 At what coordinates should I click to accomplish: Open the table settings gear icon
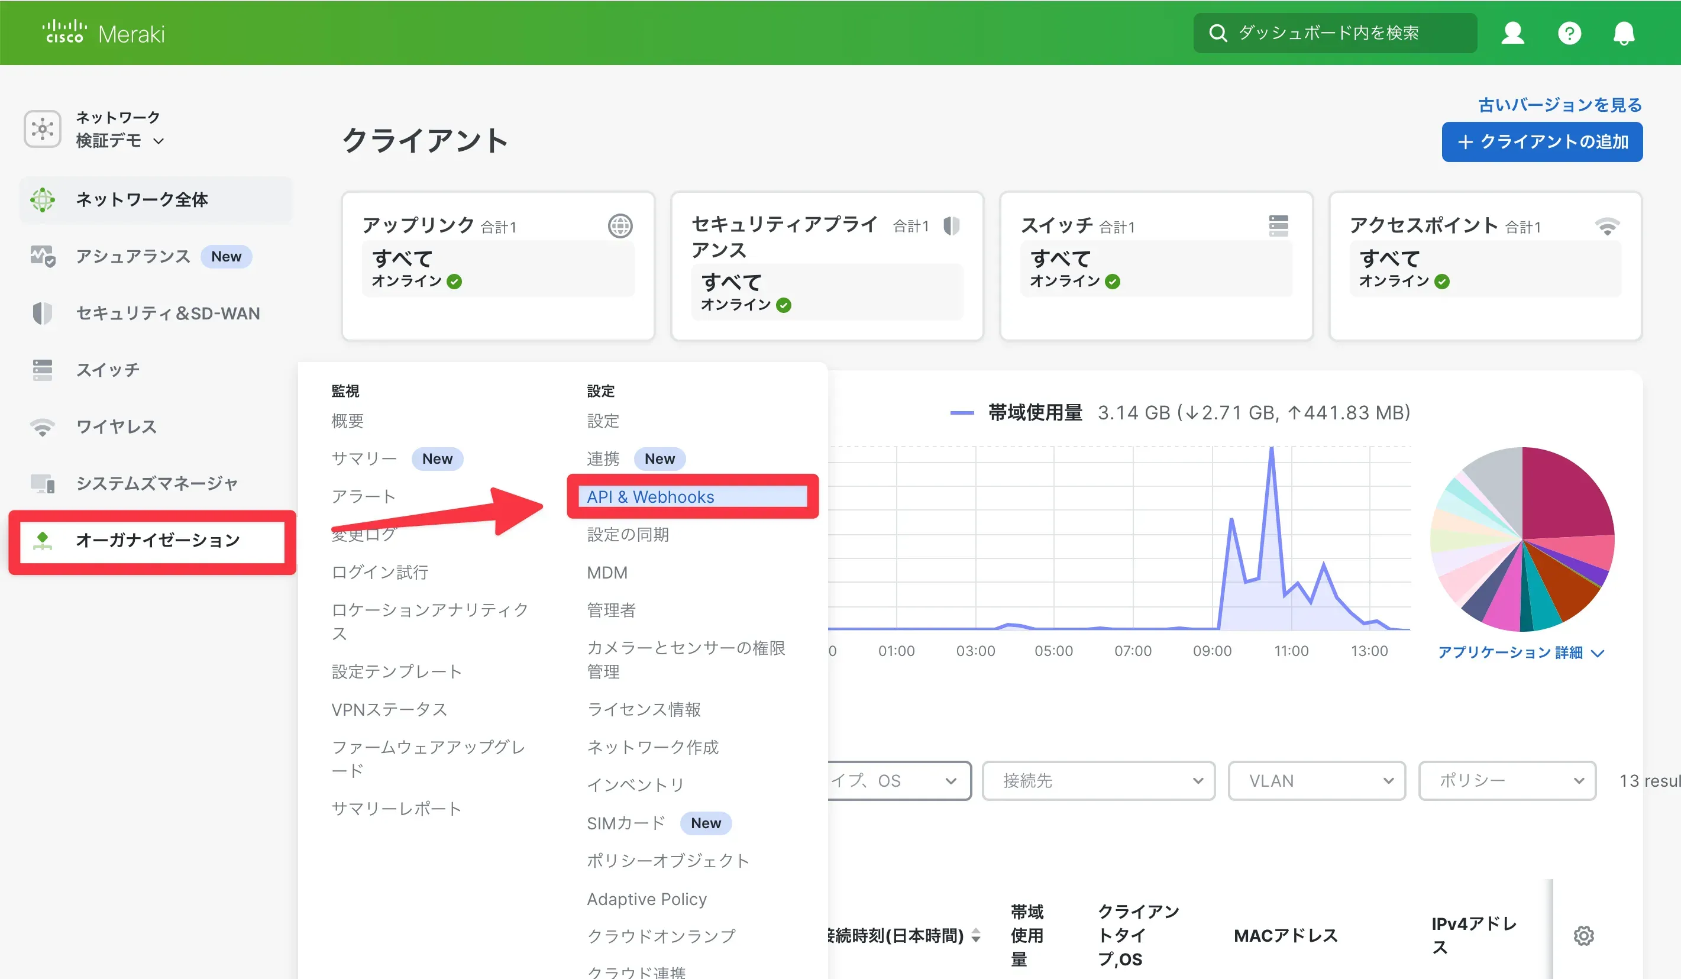(1584, 936)
